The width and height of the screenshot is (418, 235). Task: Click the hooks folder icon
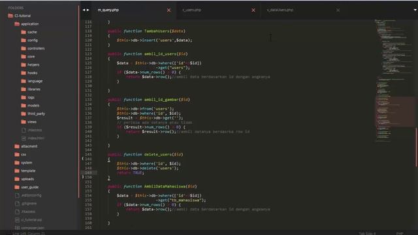24,72
